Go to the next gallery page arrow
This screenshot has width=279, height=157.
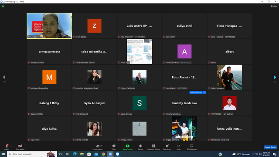point(275,77)
